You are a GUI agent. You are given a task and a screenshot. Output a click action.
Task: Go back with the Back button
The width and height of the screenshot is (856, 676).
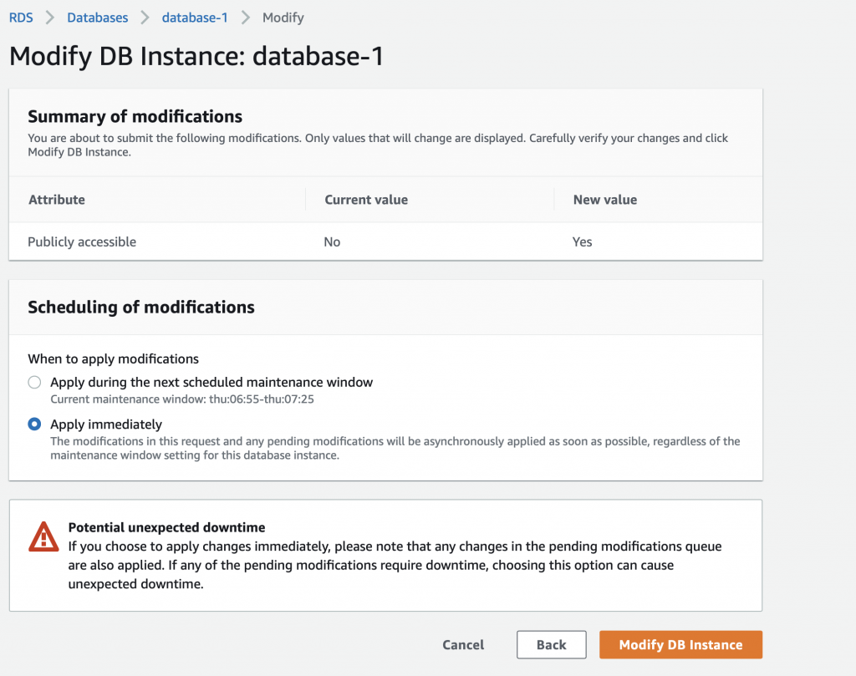[x=552, y=645]
